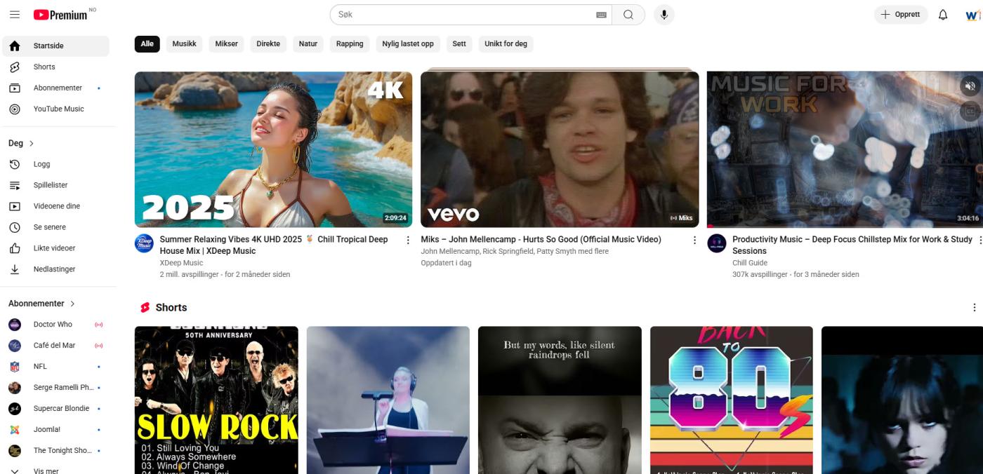The height and width of the screenshot is (474, 983).
Task: Enable captions on the Music For Work preview
Action: click(x=970, y=110)
